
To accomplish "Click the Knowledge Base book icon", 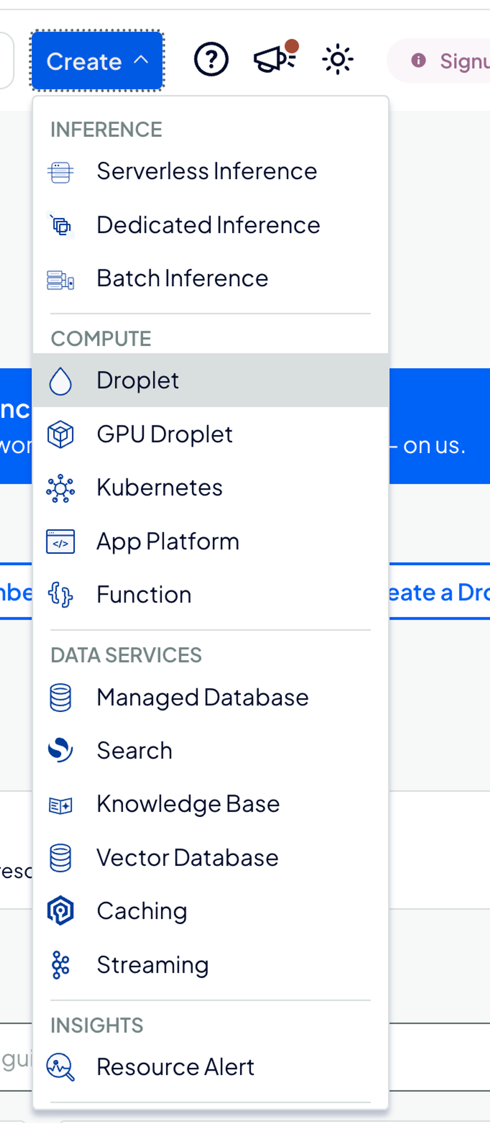I will [x=60, y=806].
